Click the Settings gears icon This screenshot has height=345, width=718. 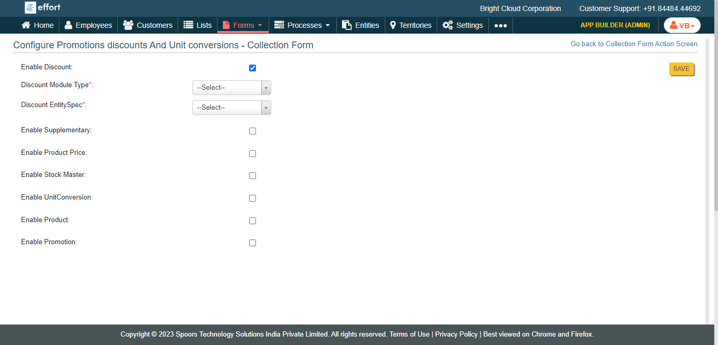[x=447, y=25]
